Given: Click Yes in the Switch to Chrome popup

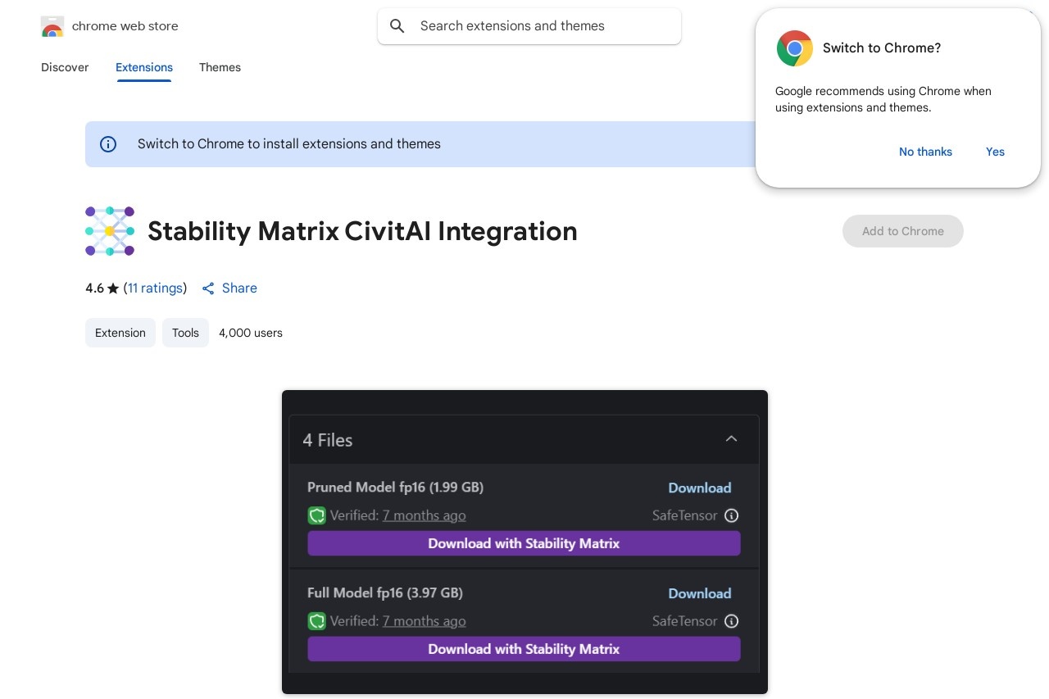Looking at the screenshot, I should (995, 152).
